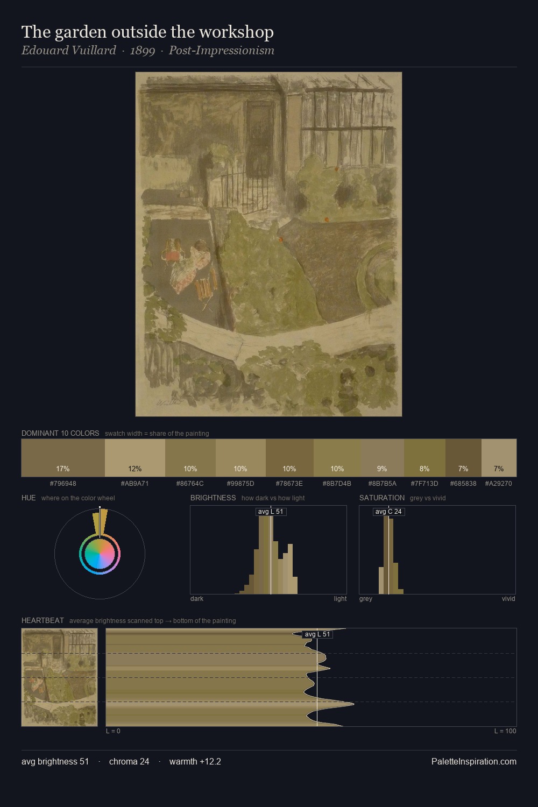Click the hue color wheel
This screenshot has width=538, height=807.
(100, 554)
